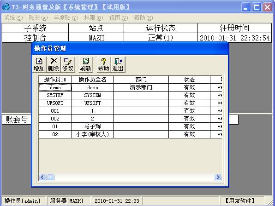Viewport: 275px width, 206px height.
Task: Close the T3 main window
Action: pyautogui.click(x=267, y=7)
